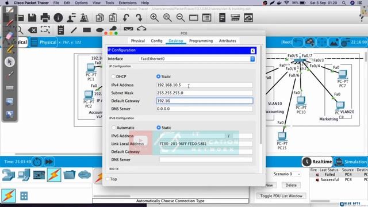The height and width of the screenshot is (207, 368).
Task: Click the Save file toolbar icon
Action: [32, 18]
